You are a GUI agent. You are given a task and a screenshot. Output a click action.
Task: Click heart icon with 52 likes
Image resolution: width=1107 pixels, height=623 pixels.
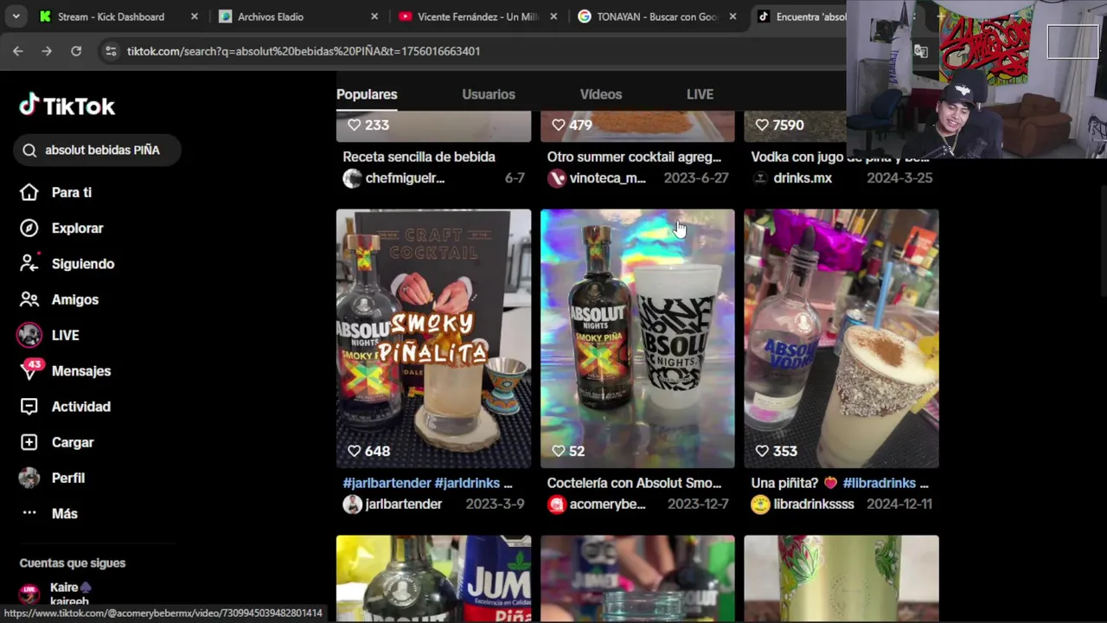click(558, 451)
